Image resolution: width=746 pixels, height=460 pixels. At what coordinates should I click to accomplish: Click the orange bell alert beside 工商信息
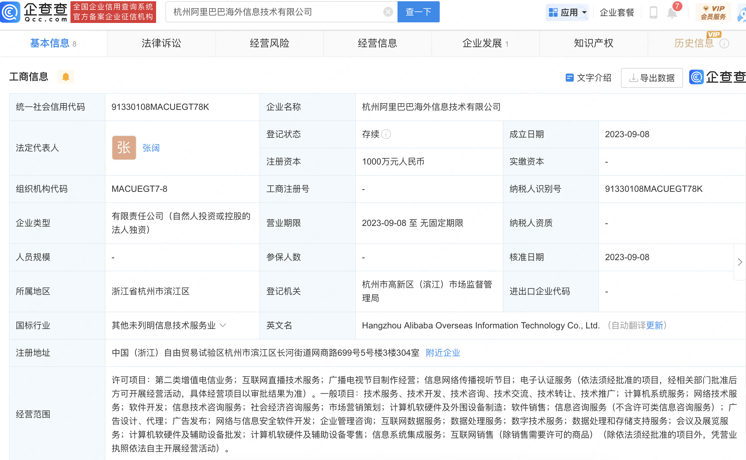(x=66, y=77)
